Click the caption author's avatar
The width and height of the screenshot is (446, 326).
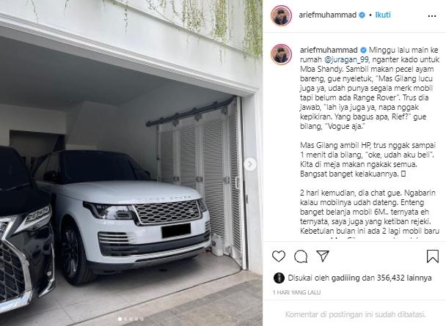point(281,54)
